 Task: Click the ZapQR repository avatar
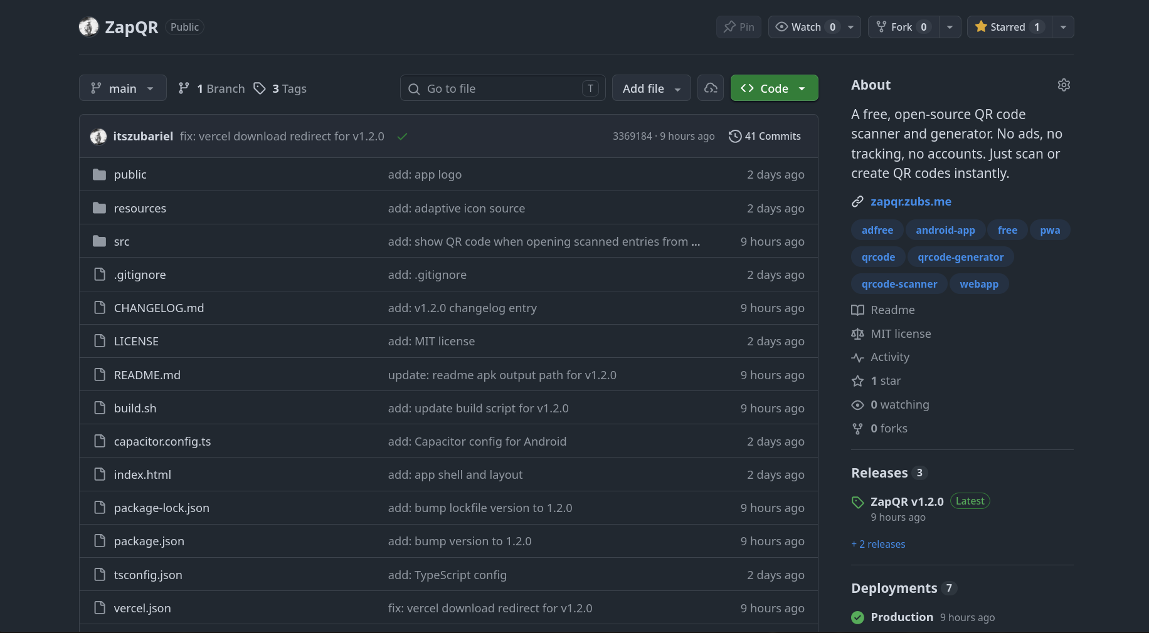[x=88, y=27]
